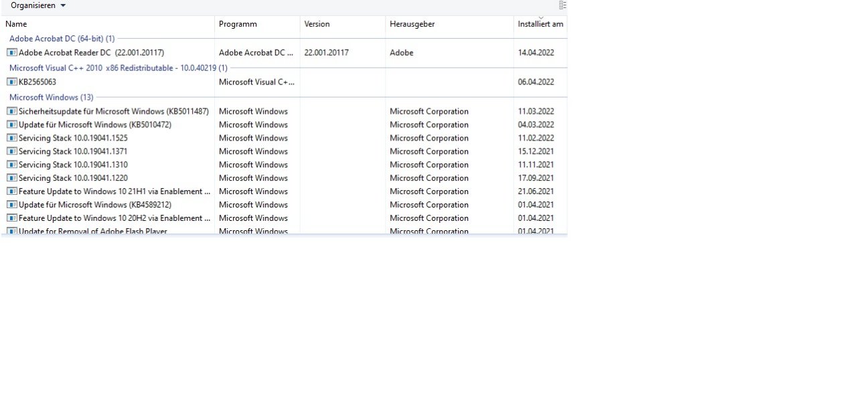Click the Feature Update 20H2 row icon
Image resolution: width=857 pixels, height=413 pixels.
click(x=12, y=218)
